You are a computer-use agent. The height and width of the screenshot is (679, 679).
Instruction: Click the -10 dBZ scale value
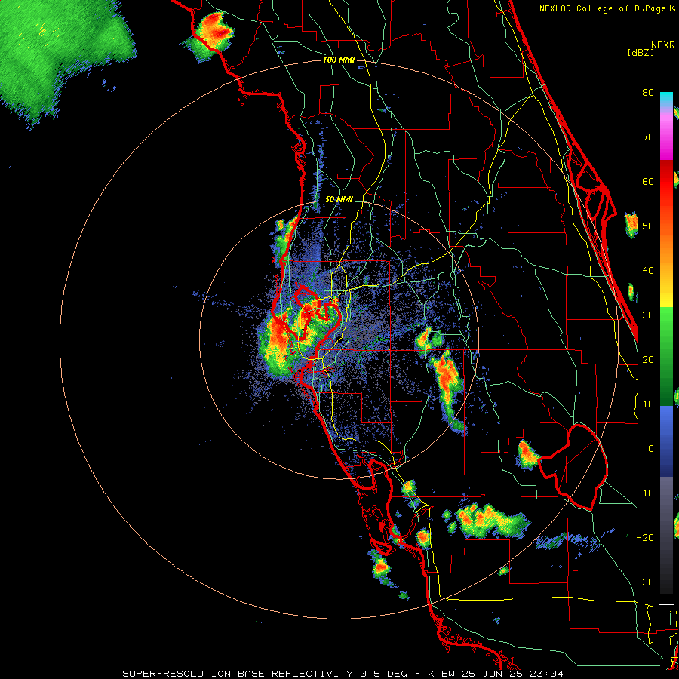[x=645, y=493]
